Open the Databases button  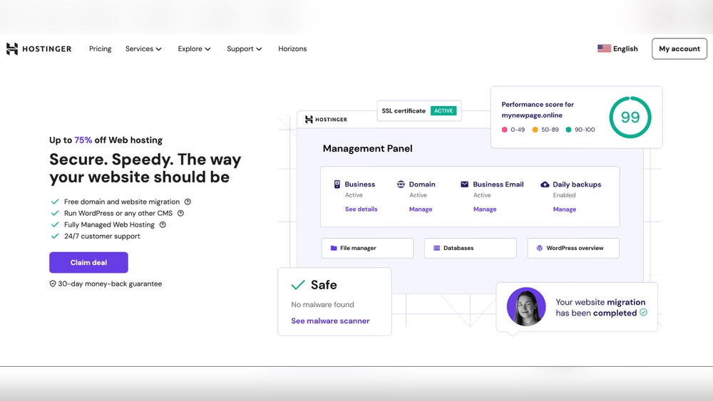point(470,248)
